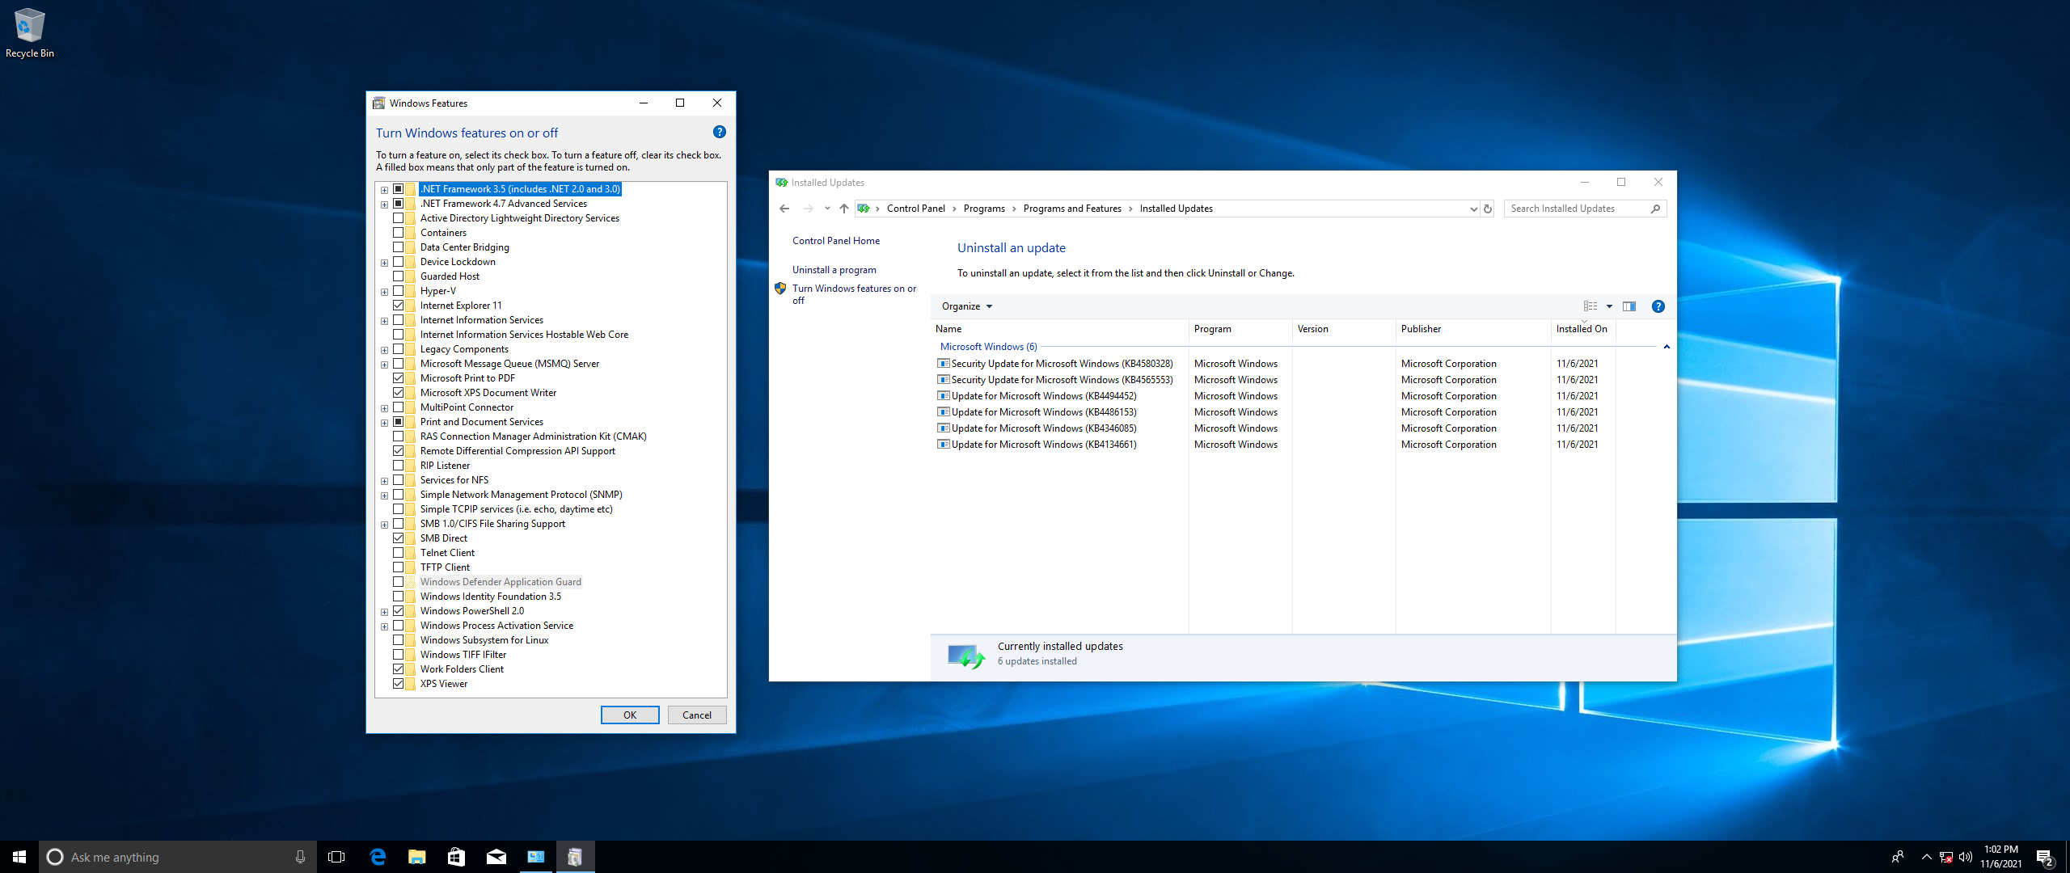Screen dimensions: 2070x873
Task: Click Cancel in Windows Features
Action: [x=697, y=715]
